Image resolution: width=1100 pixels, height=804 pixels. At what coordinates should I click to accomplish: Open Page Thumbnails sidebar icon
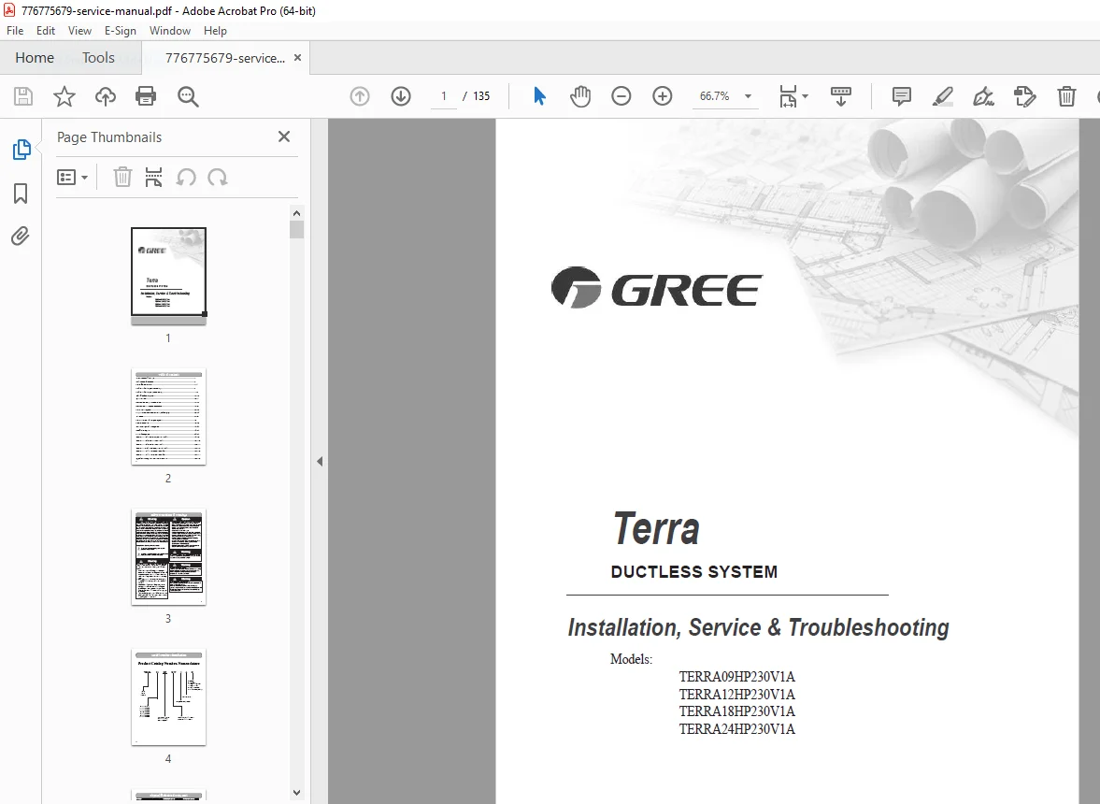click(21, 150)
